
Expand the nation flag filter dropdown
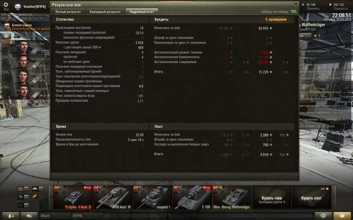click(x=23, y=189)
